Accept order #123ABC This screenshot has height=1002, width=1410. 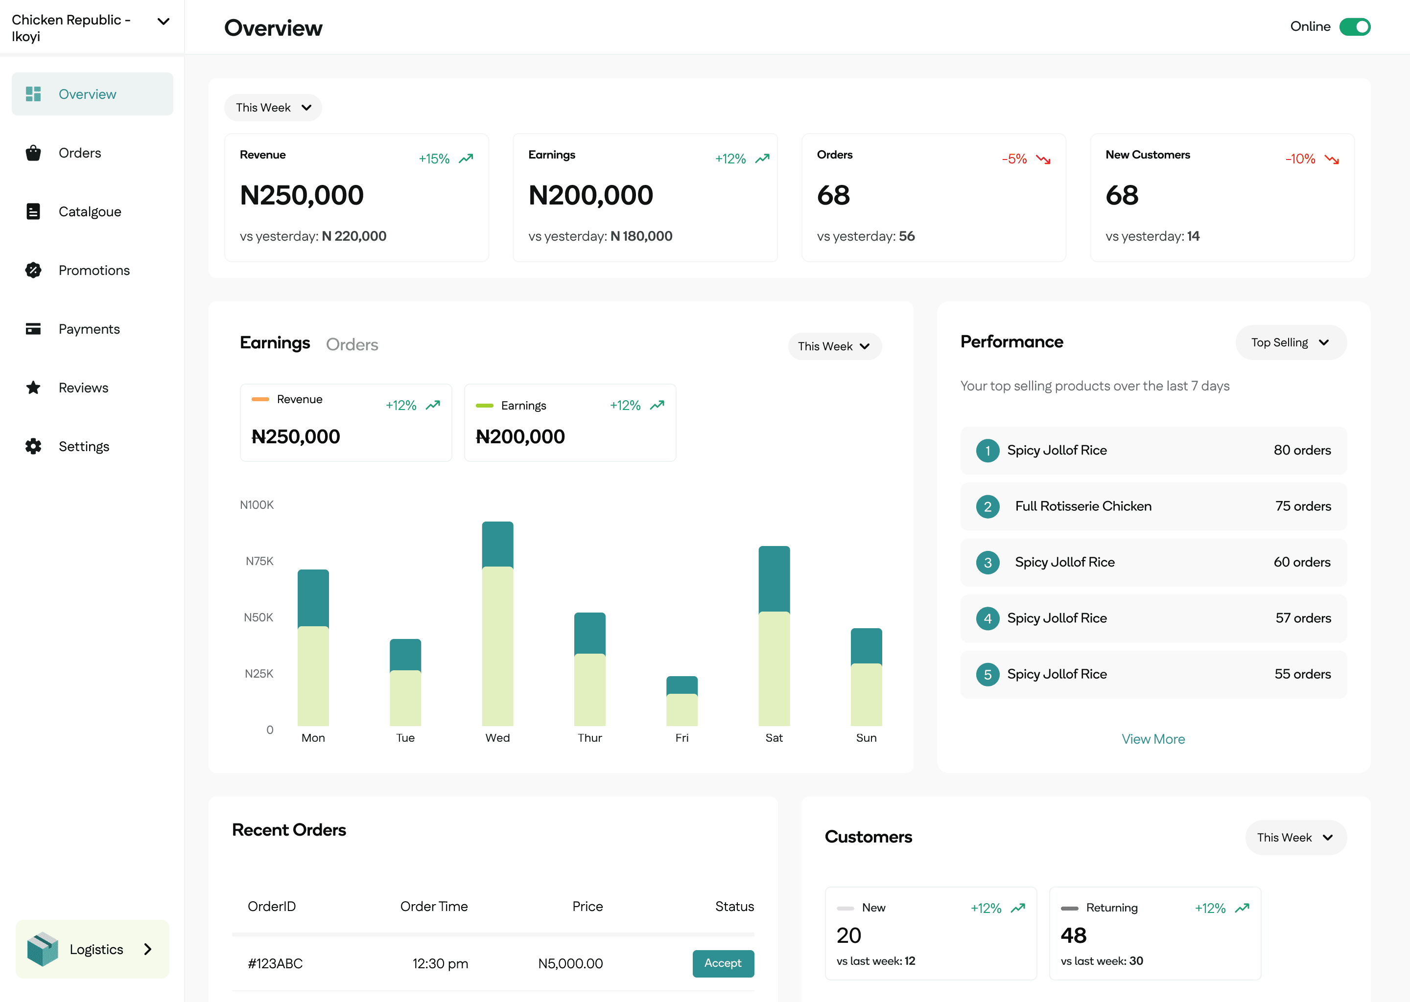723,963
